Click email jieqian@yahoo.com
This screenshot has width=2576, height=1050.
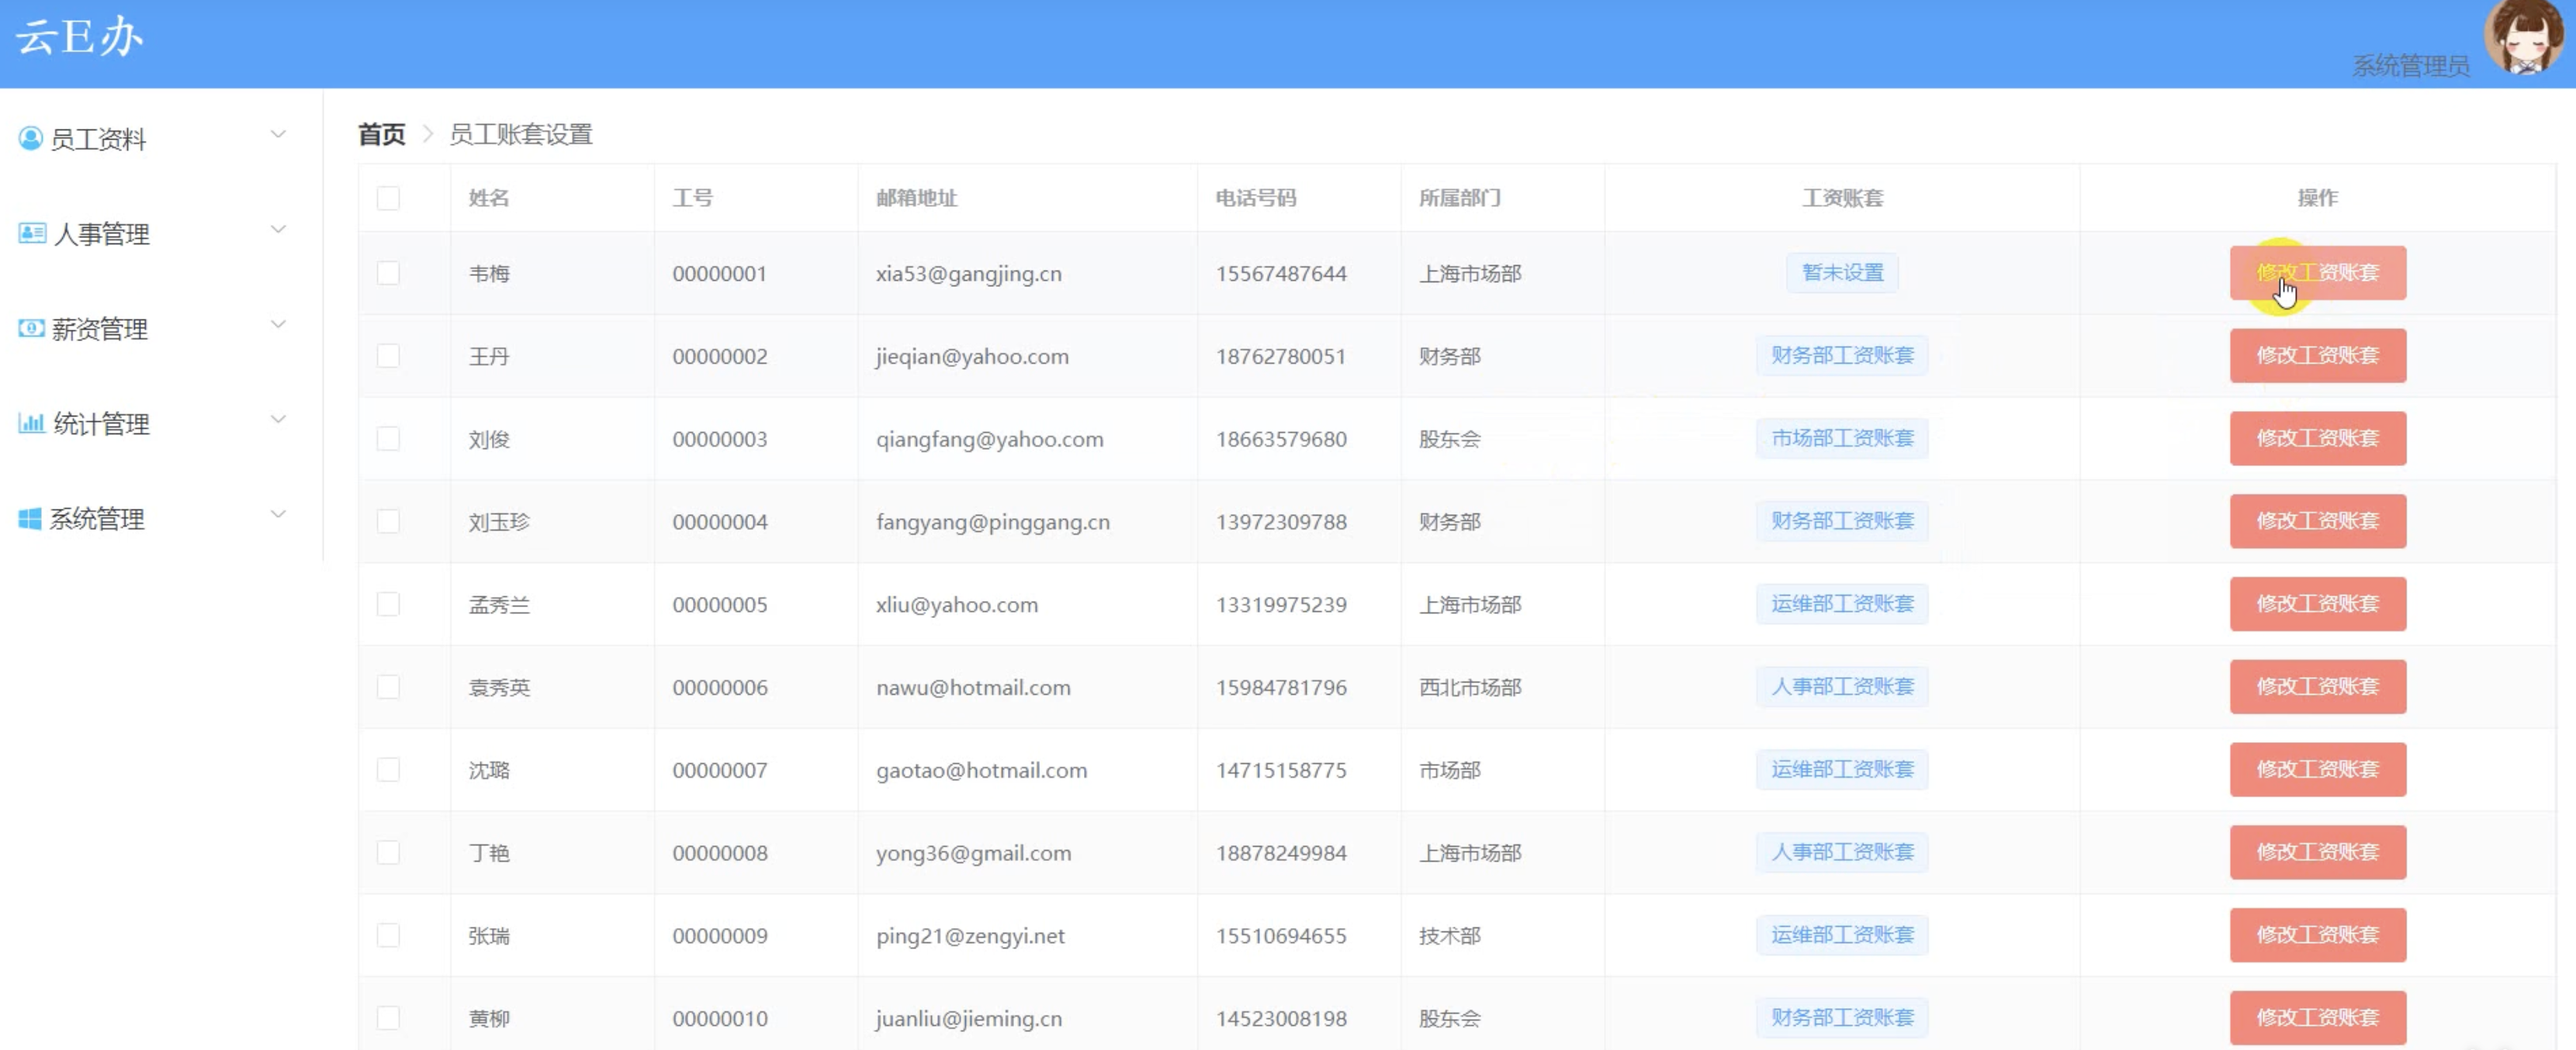972,357
